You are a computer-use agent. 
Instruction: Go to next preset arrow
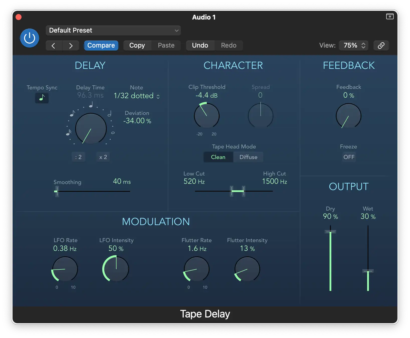[71, 46]
